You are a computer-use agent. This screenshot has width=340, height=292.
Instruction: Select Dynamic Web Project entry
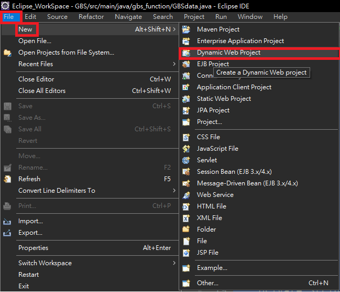point(259,53)
